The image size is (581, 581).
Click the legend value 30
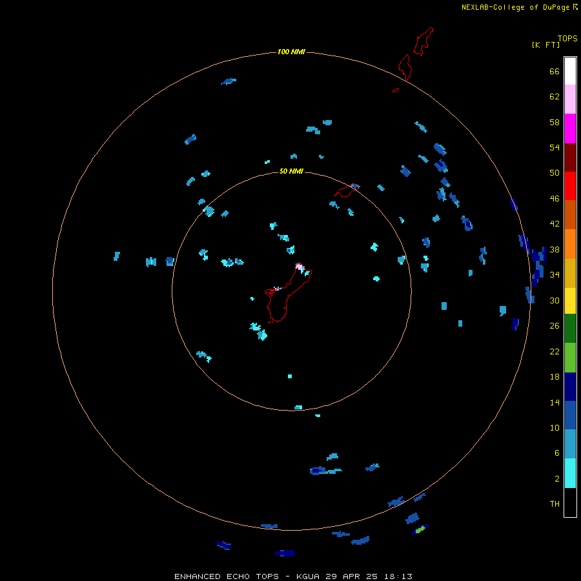click(555, 300)
